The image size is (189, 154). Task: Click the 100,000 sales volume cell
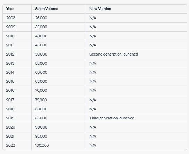[x=59, y=145]
